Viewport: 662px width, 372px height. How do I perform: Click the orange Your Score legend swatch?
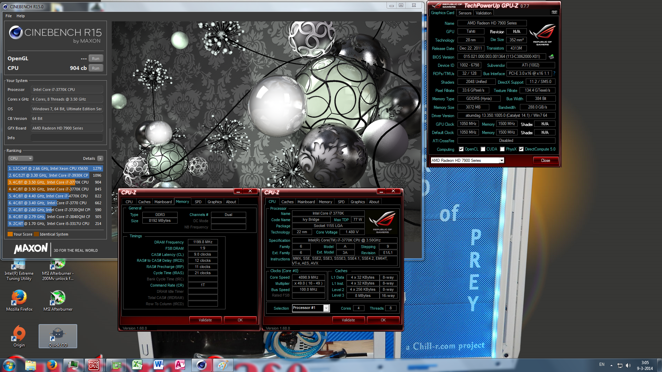pos(10,234)
